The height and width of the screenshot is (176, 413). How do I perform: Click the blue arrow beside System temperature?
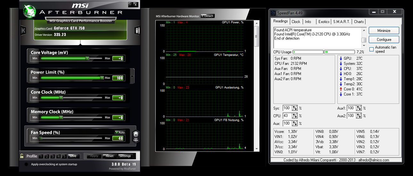click(x=341, y=64)
